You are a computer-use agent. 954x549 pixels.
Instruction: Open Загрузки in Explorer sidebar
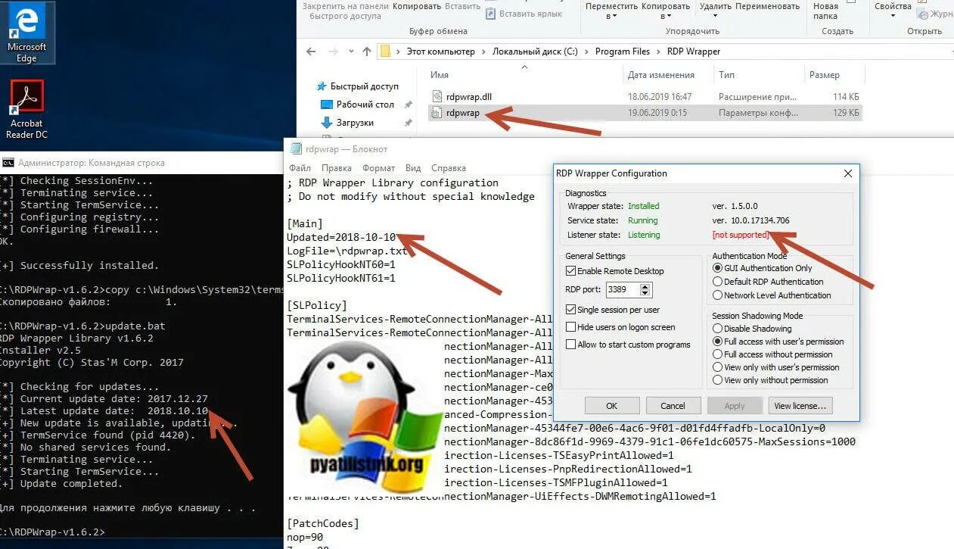pyautogui.click(x=355, y=122)
